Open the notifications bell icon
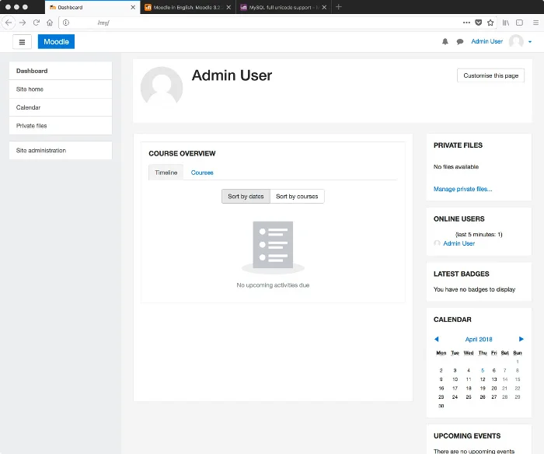The height and width of the screenshot is (454, 544). [x=445, y=42]
